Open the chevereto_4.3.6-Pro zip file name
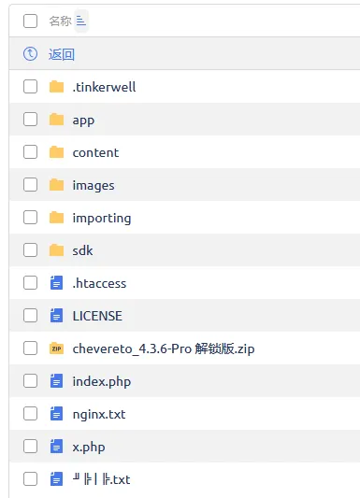 point(164,349)
